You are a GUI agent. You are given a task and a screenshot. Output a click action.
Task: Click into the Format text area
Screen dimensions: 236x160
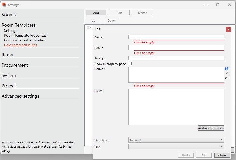coord(176,75)
